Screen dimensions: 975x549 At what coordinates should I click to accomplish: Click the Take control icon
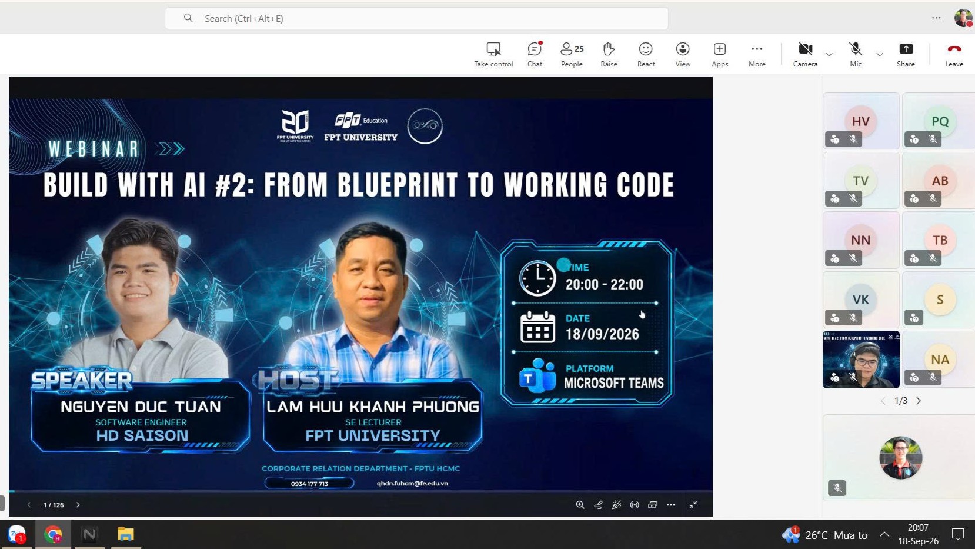click(x=493, y=49)
